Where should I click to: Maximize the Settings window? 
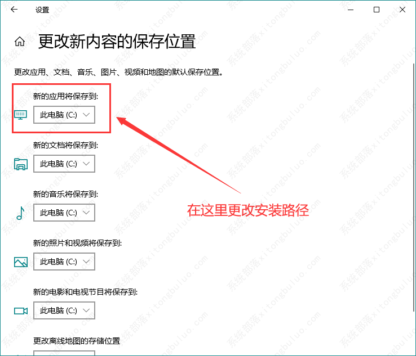[377, 10]
